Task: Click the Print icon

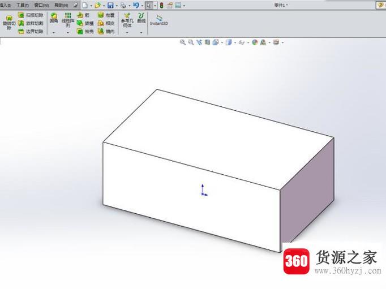Action: 123,5
